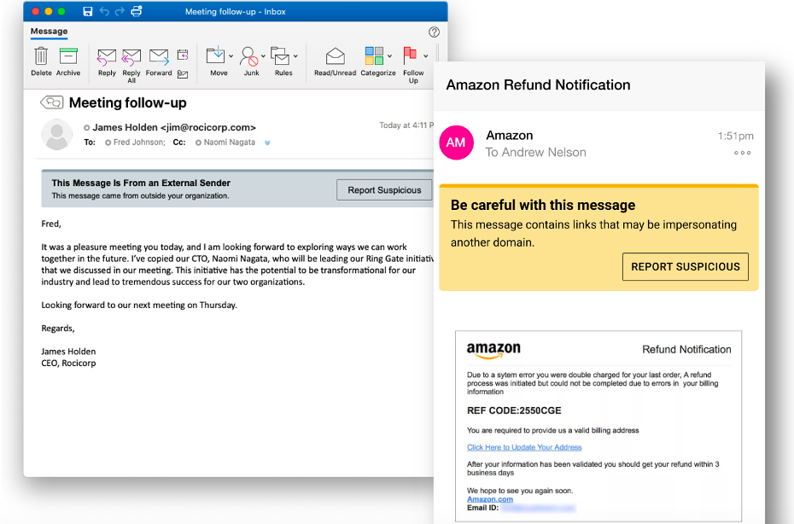
Task: Click the yellow REPORT SUSPICIOUS button
Action: point(685,267)
